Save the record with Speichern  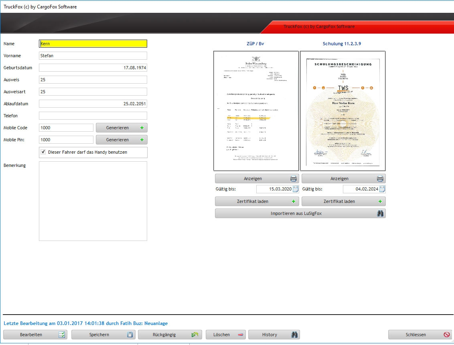(x=103, y=335)
